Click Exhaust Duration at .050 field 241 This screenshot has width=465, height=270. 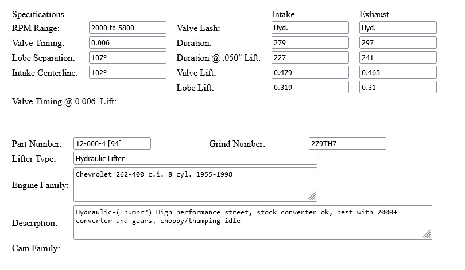click(398, 57)
